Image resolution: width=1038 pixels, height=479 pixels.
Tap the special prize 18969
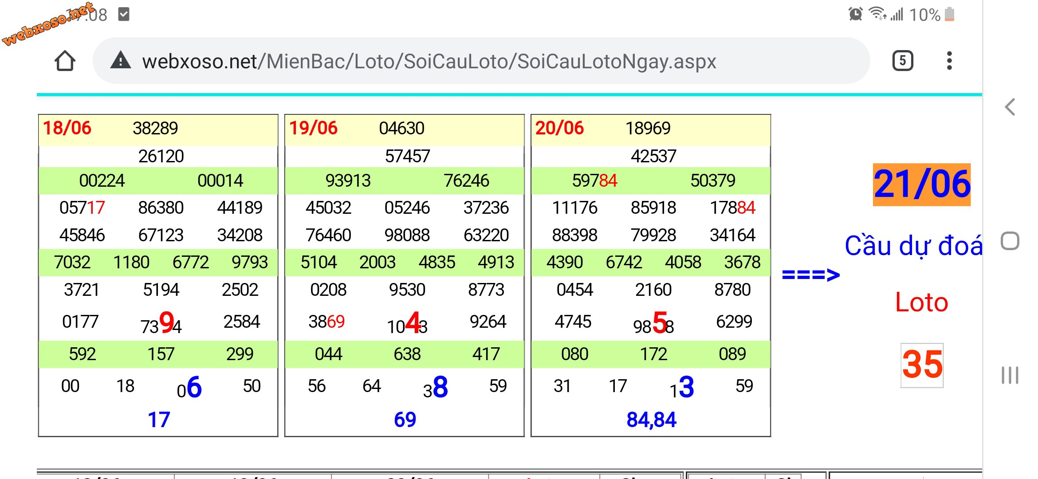pos(648,129)
